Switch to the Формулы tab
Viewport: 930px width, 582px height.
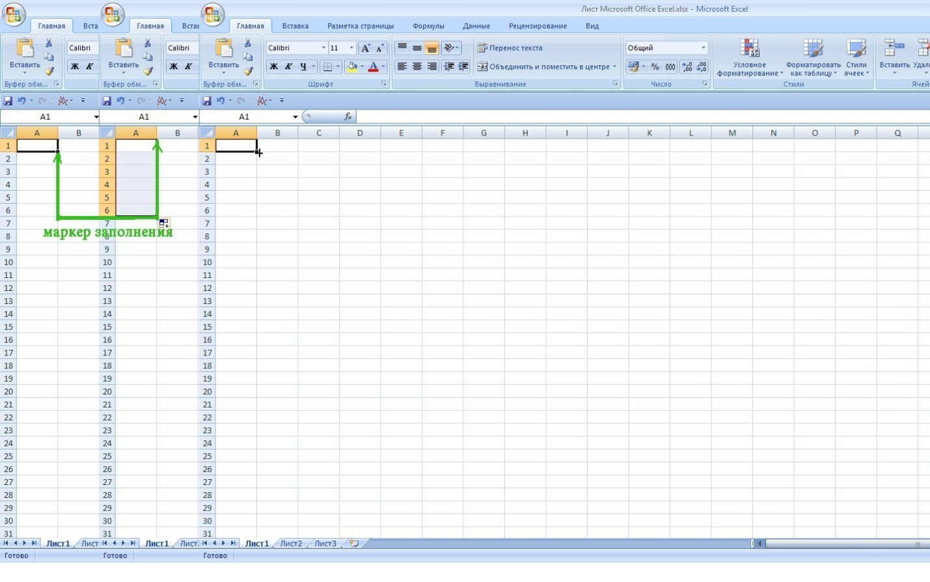click(428, 26)
